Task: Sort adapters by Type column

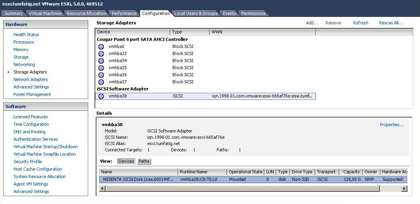Action: (x=189, y=32)
